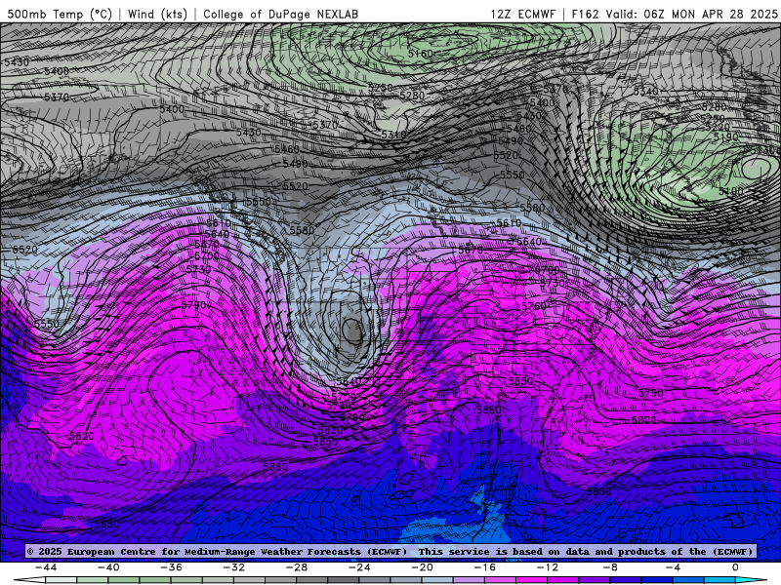Click the -16 value on temperature scale
Viewport: 781px width, 585px height.
coord(485,567)
